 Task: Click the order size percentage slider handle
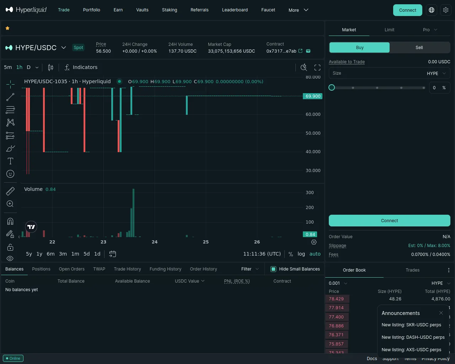(332, 87)
